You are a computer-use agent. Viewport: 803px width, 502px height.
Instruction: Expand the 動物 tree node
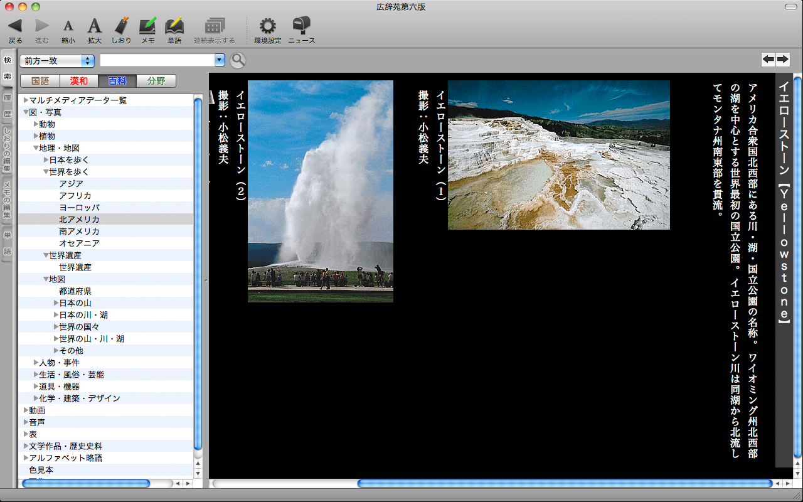(x=36, y=124)
